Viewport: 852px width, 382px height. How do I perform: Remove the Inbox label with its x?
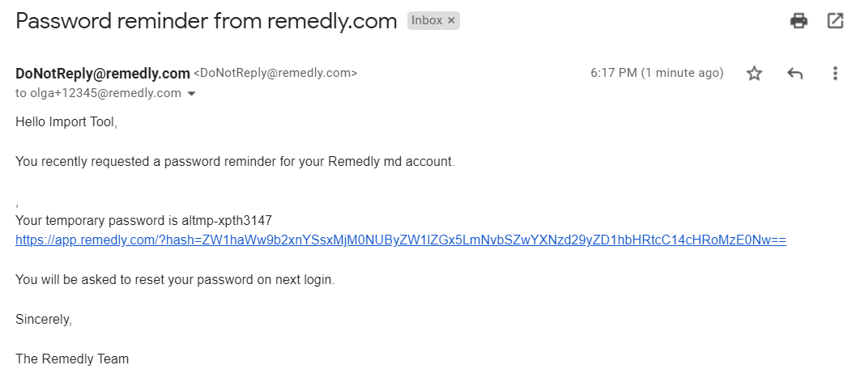(x=451, y=20)
